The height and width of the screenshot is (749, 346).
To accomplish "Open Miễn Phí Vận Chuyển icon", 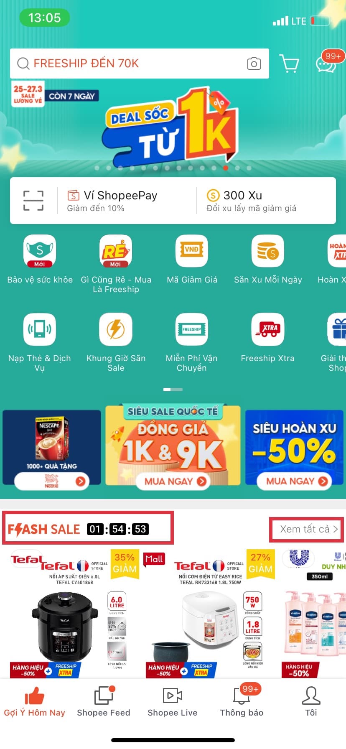I will pyautogui.click(x=192, y=329).
